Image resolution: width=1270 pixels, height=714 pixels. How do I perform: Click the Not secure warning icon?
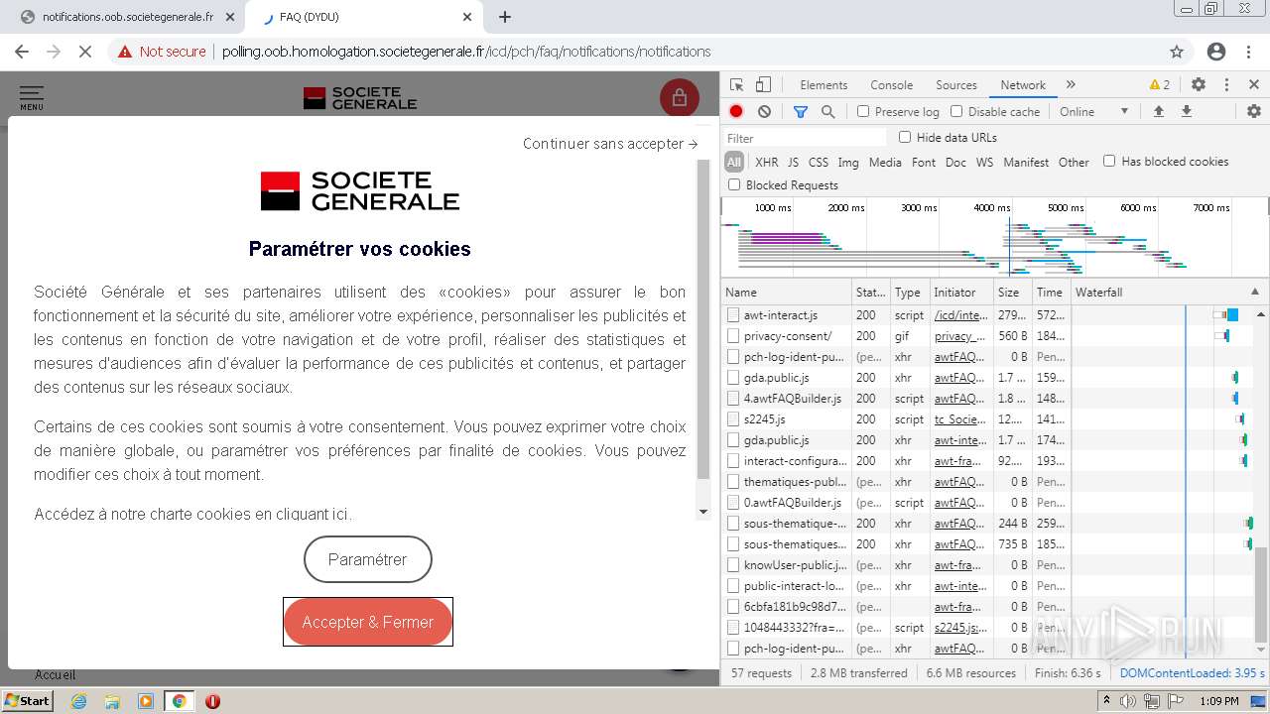pos(125,52)
